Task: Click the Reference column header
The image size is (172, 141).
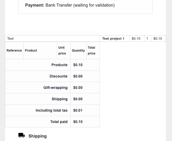Action: click(x=14, y=51)
